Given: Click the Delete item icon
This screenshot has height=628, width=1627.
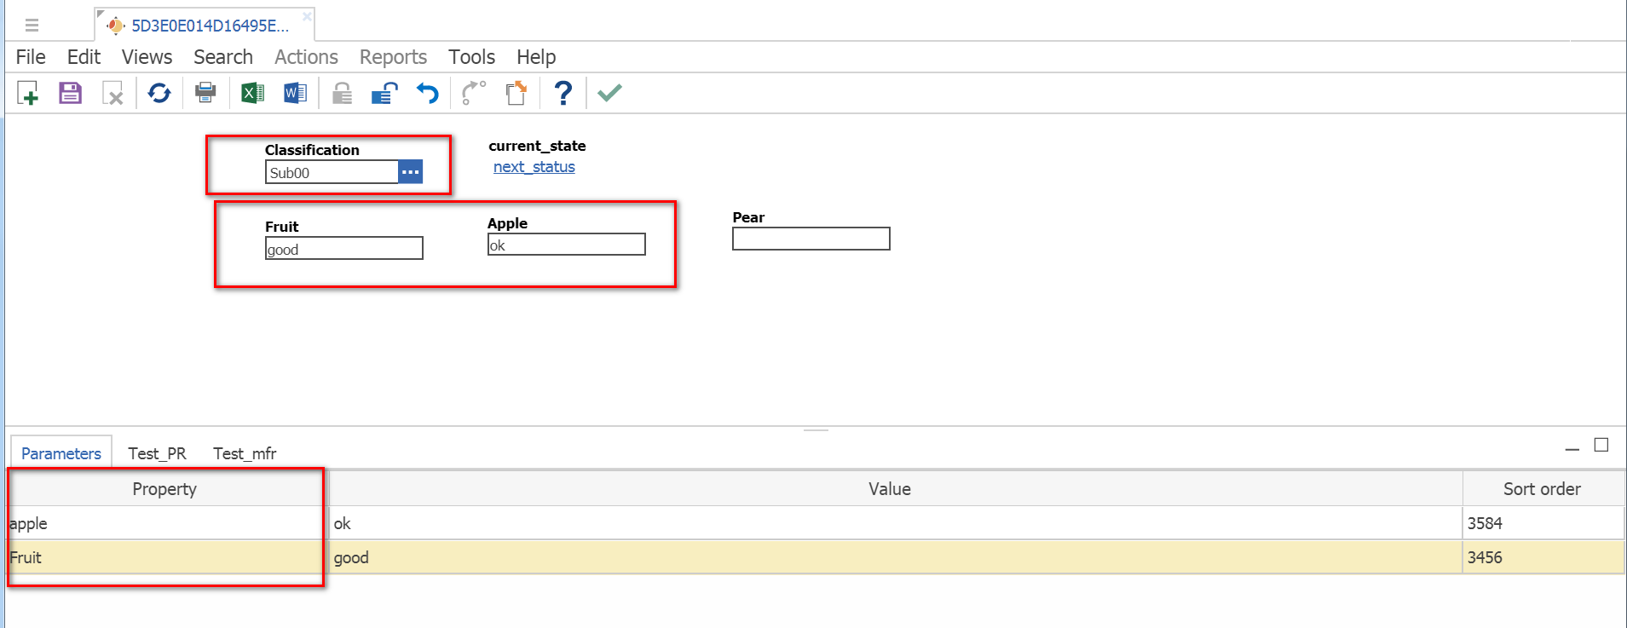Looking at the screenshot, I should click(x=113, y=93).
